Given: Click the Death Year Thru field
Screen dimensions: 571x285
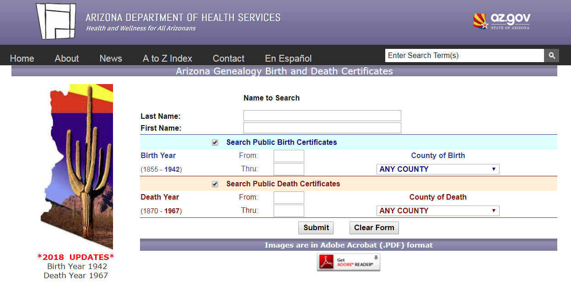Looking at the screenshot, I should [289, 211].
